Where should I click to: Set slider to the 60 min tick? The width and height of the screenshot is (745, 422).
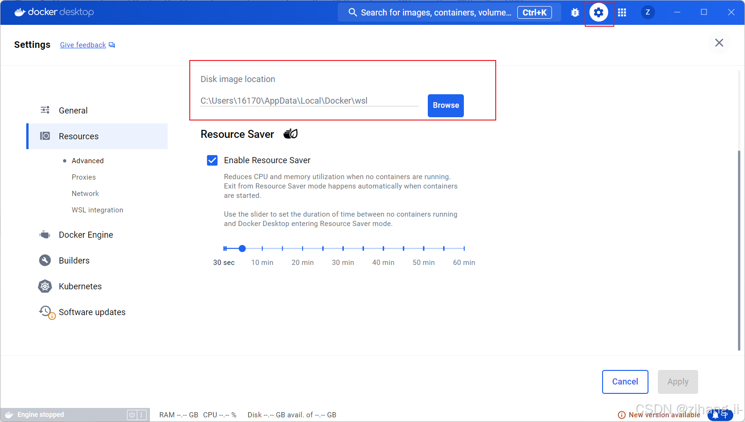click(464, 249)
